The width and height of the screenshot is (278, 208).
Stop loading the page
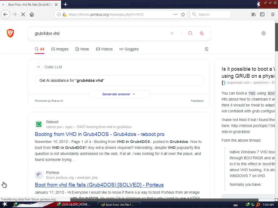click(x=23, y=14)
